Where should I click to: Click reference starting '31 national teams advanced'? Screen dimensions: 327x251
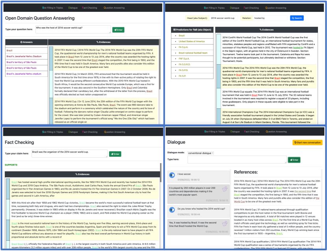277,221
